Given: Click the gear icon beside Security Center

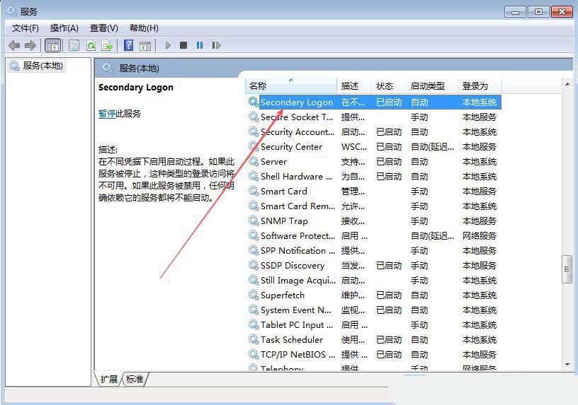Looking at the screenshot, I should 253,146.
